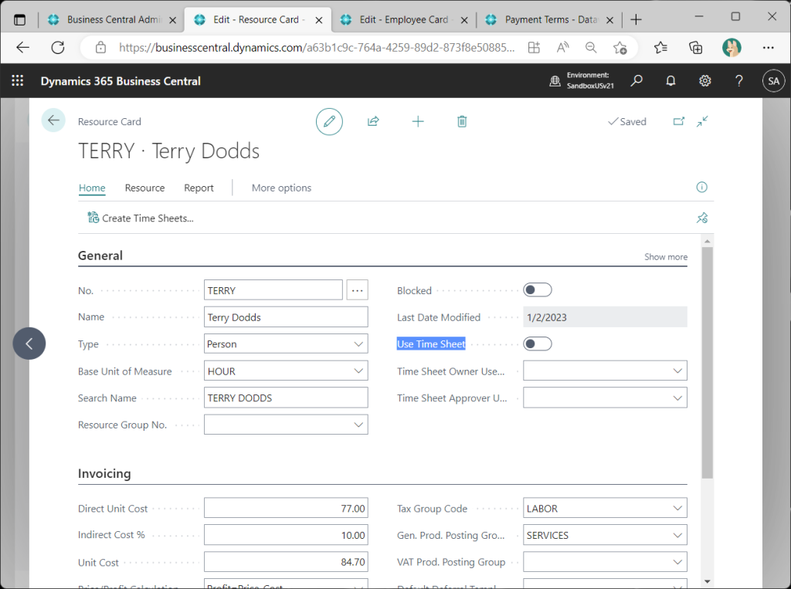
Task: Select the Home menu tab
Action: tap(92, 188)
